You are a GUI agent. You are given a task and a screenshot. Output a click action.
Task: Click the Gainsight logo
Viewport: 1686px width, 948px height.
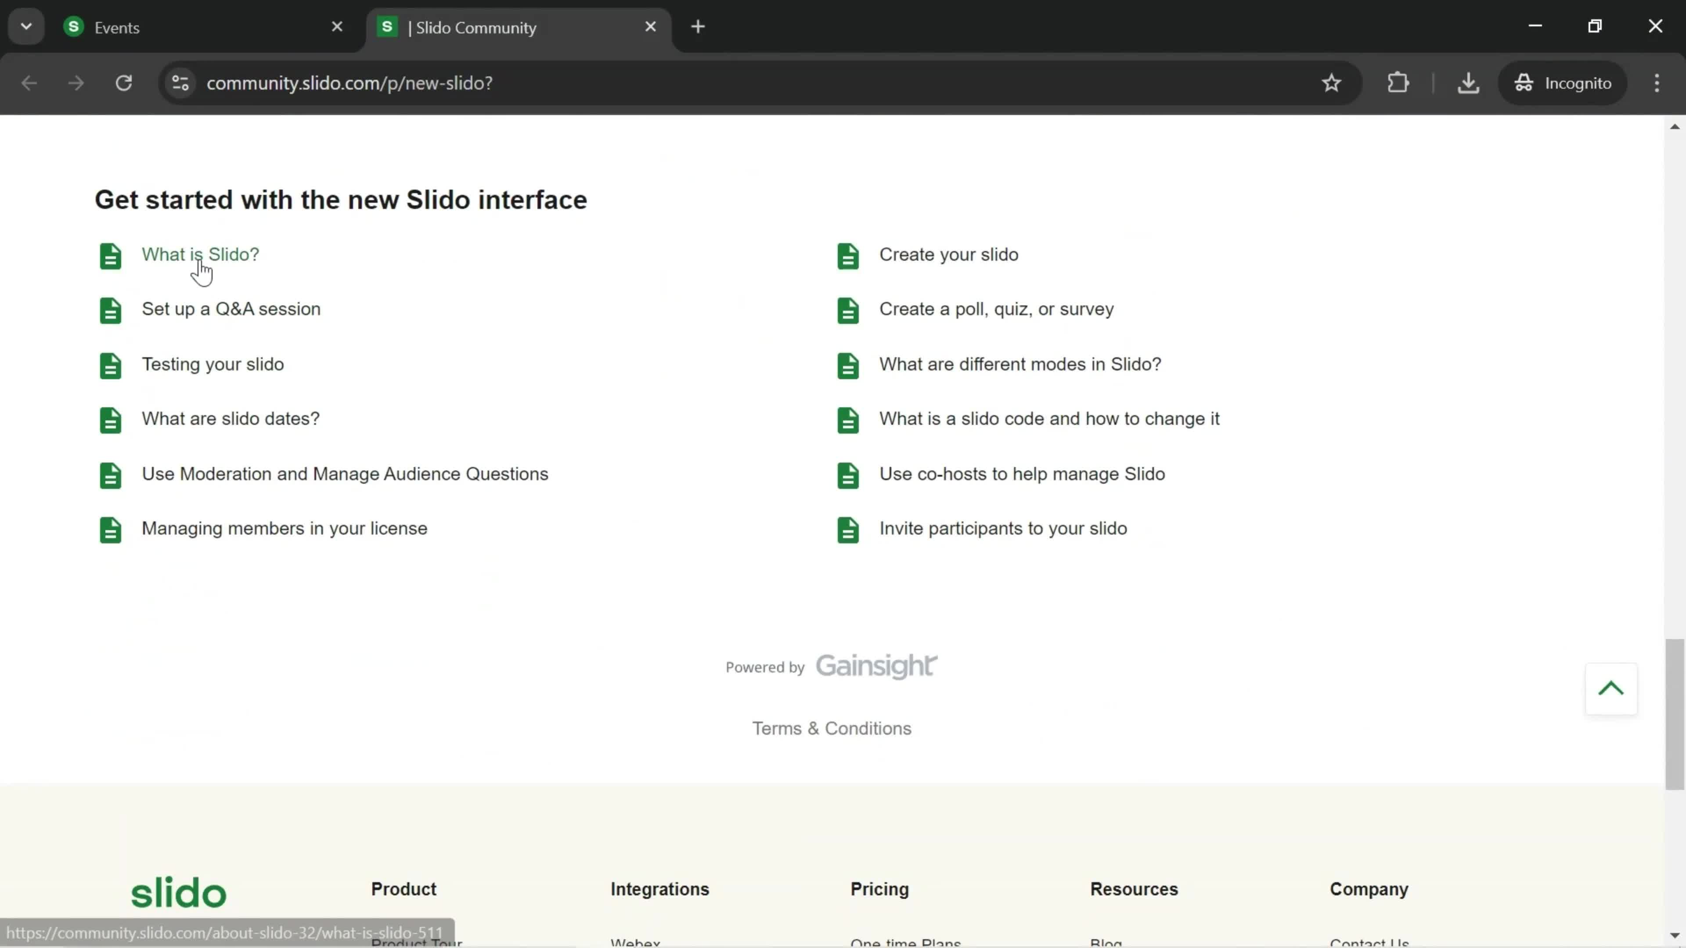tap(876, 666)
